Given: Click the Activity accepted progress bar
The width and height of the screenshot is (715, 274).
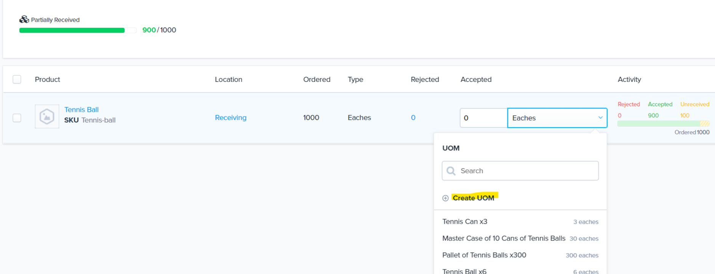Looking at the screenshot, I should (x=663, y=124).
